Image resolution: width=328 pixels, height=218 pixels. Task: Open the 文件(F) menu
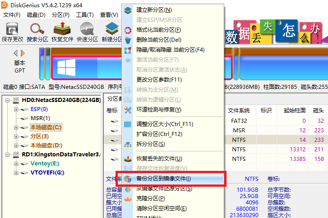point(12,15)
